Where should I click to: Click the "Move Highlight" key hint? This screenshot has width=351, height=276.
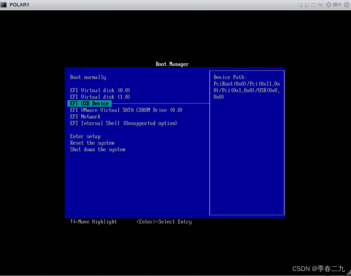click(93, 222)
